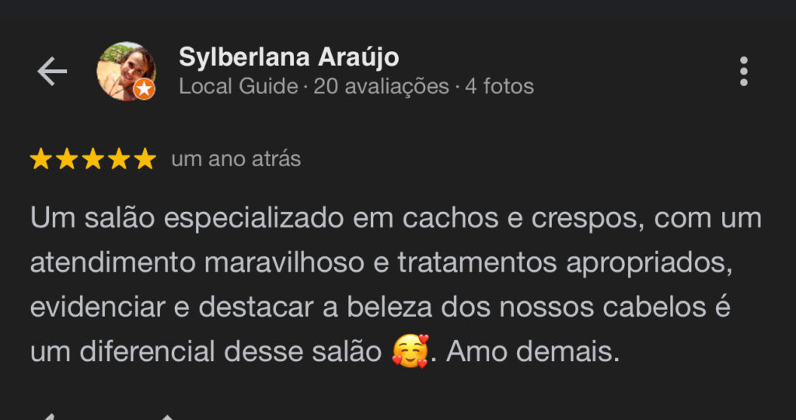The image size is (796, 420).
Task: Open the Sylberlana Araújo name link
Action: point(289,57)
